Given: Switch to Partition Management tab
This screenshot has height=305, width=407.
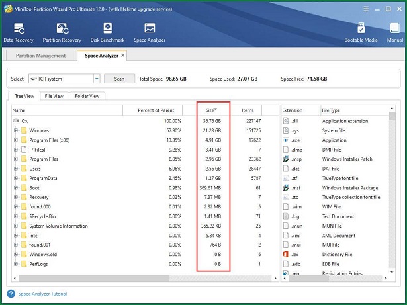Looking at the screenshot, I should 40,56.
